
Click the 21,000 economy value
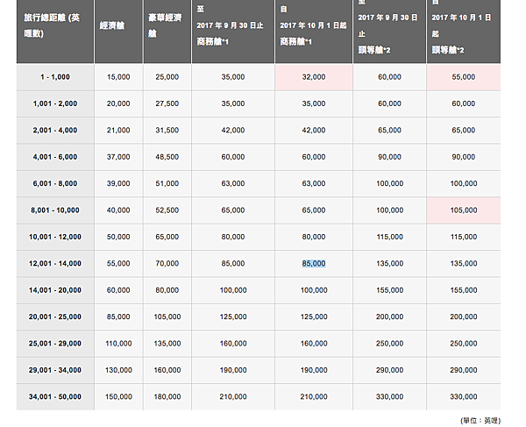click(118, 130)
